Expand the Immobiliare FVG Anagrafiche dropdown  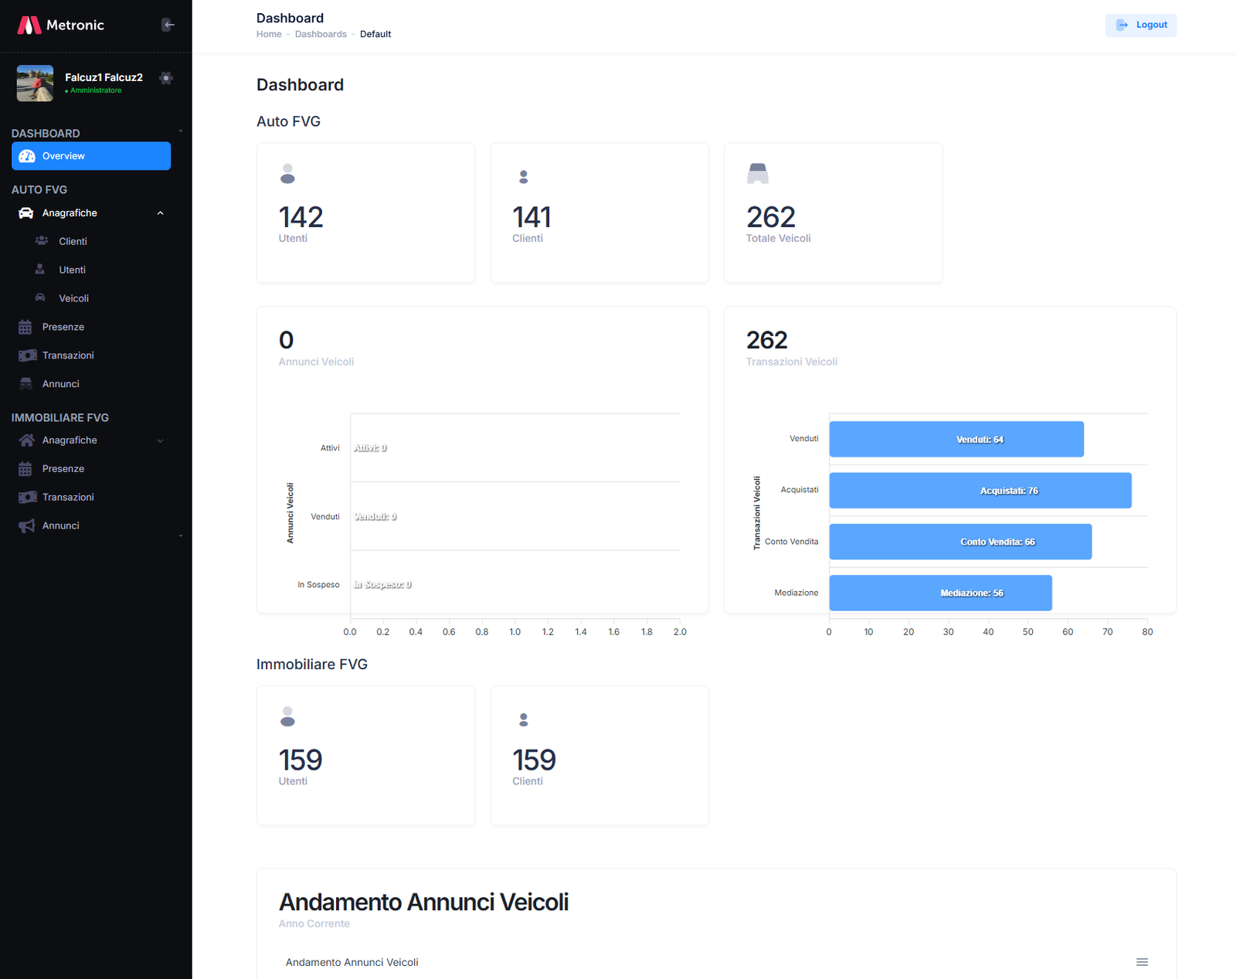(160, 440)
